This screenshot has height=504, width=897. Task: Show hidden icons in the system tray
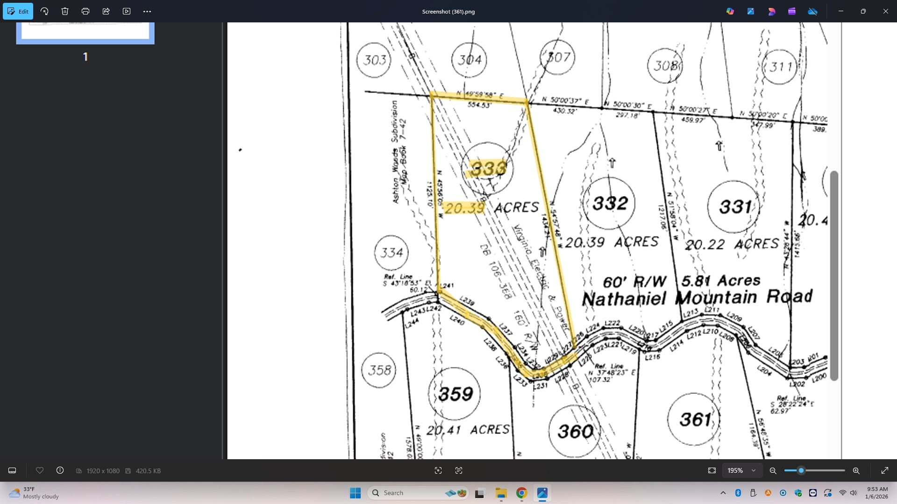[x=723, y=493]
